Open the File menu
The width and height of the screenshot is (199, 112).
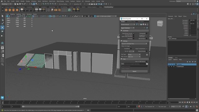(5, 1)
